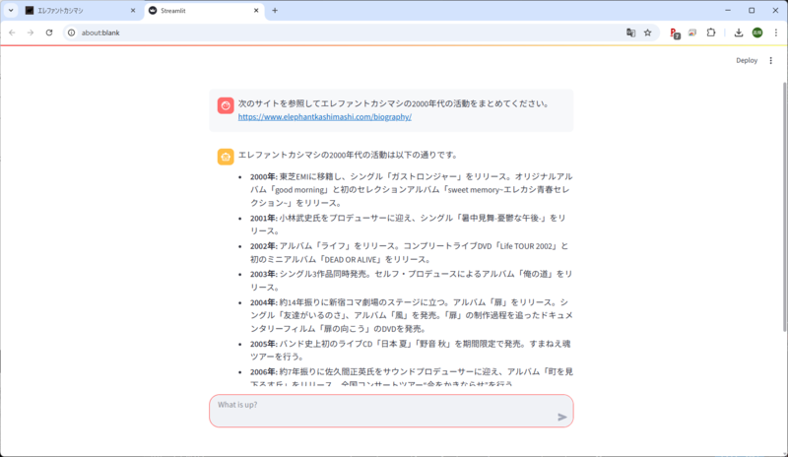This screenshot has width=788, height=457.
Task: Go back to previous page
Action: [12, 33]
